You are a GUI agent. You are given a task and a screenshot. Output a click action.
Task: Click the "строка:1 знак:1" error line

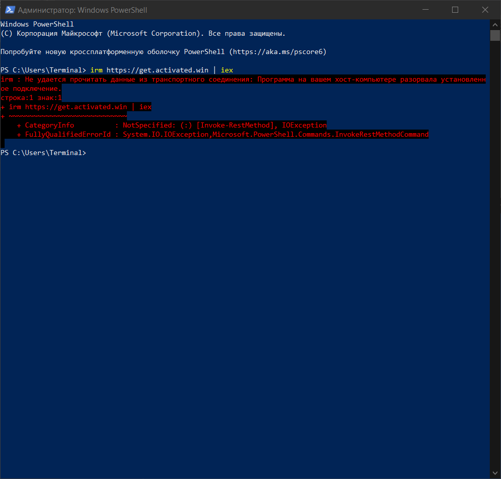point(31,97)
